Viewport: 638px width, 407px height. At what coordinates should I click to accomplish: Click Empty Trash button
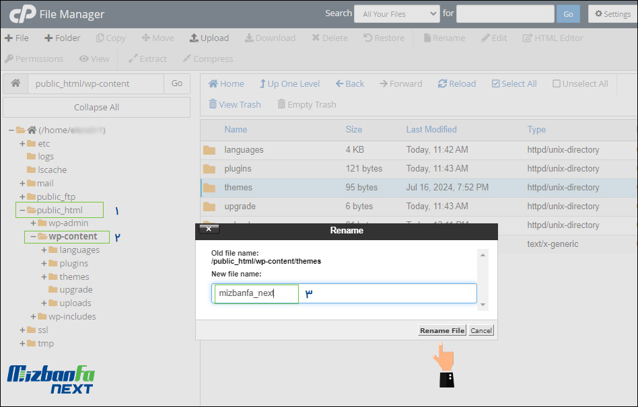pos(307,104)
